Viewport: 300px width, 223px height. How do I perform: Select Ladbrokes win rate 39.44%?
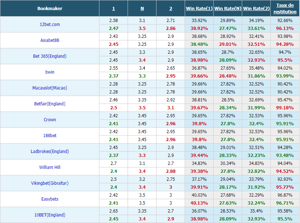coord(199,156)
